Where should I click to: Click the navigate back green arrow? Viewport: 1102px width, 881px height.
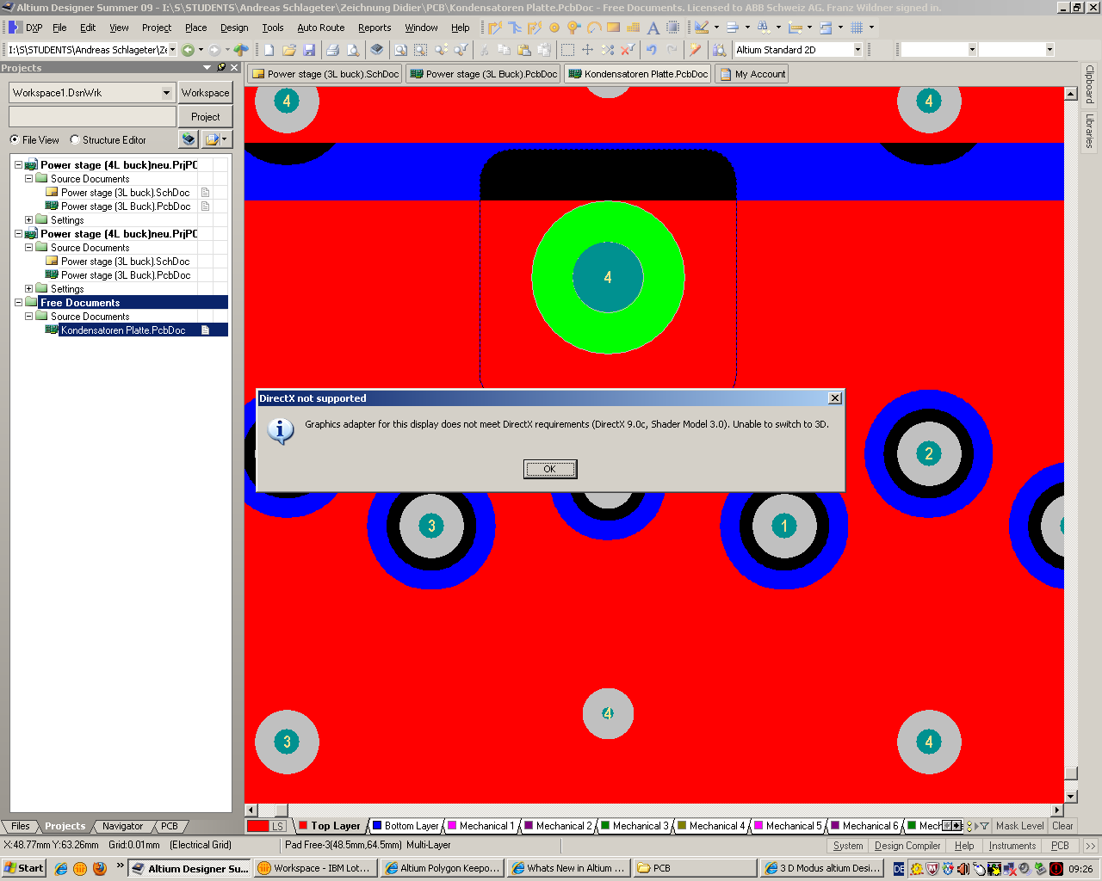[188, 50]
